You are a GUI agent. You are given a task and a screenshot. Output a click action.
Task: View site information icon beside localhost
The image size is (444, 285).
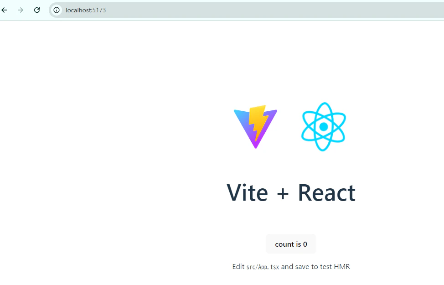tap(57, 10)
